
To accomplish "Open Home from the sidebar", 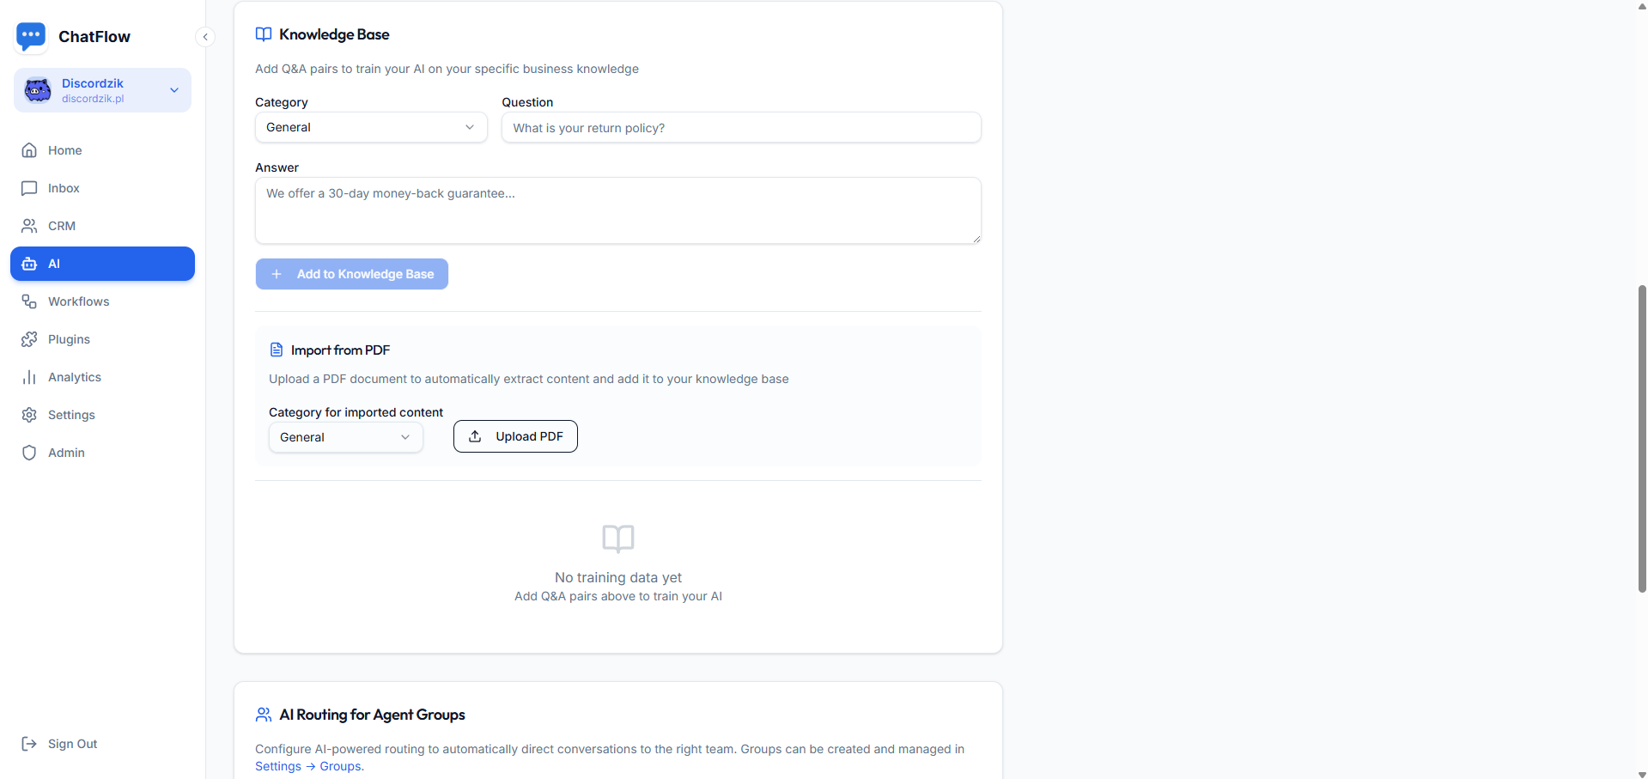I will click(x=64, y=150).
